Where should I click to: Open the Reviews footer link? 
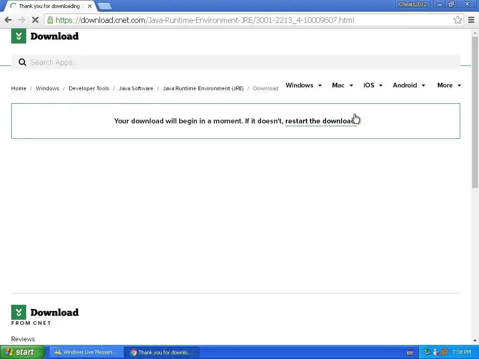(x=23, y=339)
